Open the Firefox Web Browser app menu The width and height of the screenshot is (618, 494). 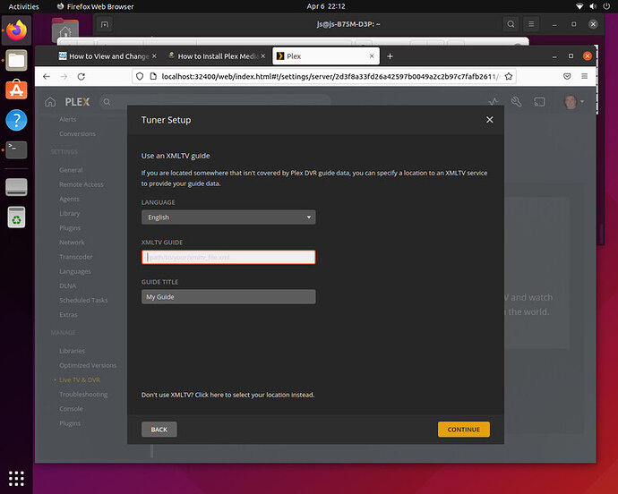point(95,6)
